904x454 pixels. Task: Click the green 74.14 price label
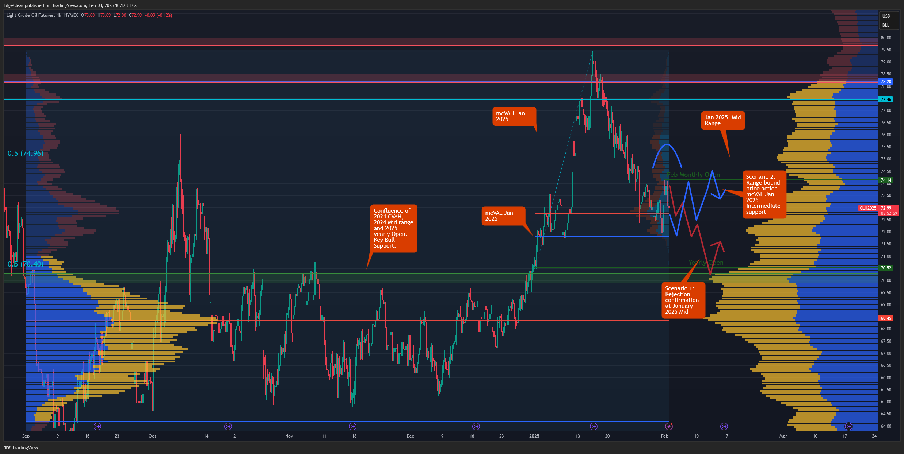tap(886, 180)
